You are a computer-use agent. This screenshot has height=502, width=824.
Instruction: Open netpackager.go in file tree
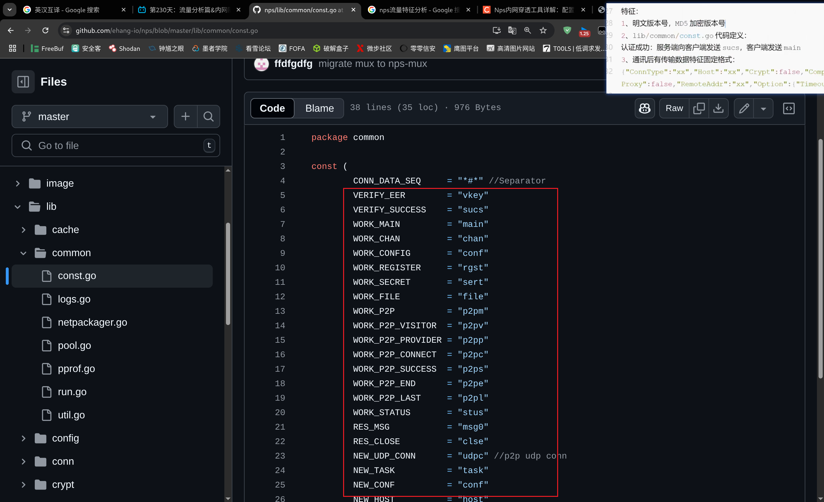(92, 322)
